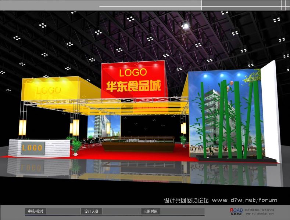The height and width of the screenshot is (220, 290).
Task: Click the 审核/校对 label
Action: pyautogui.click(x=36, y=211)
